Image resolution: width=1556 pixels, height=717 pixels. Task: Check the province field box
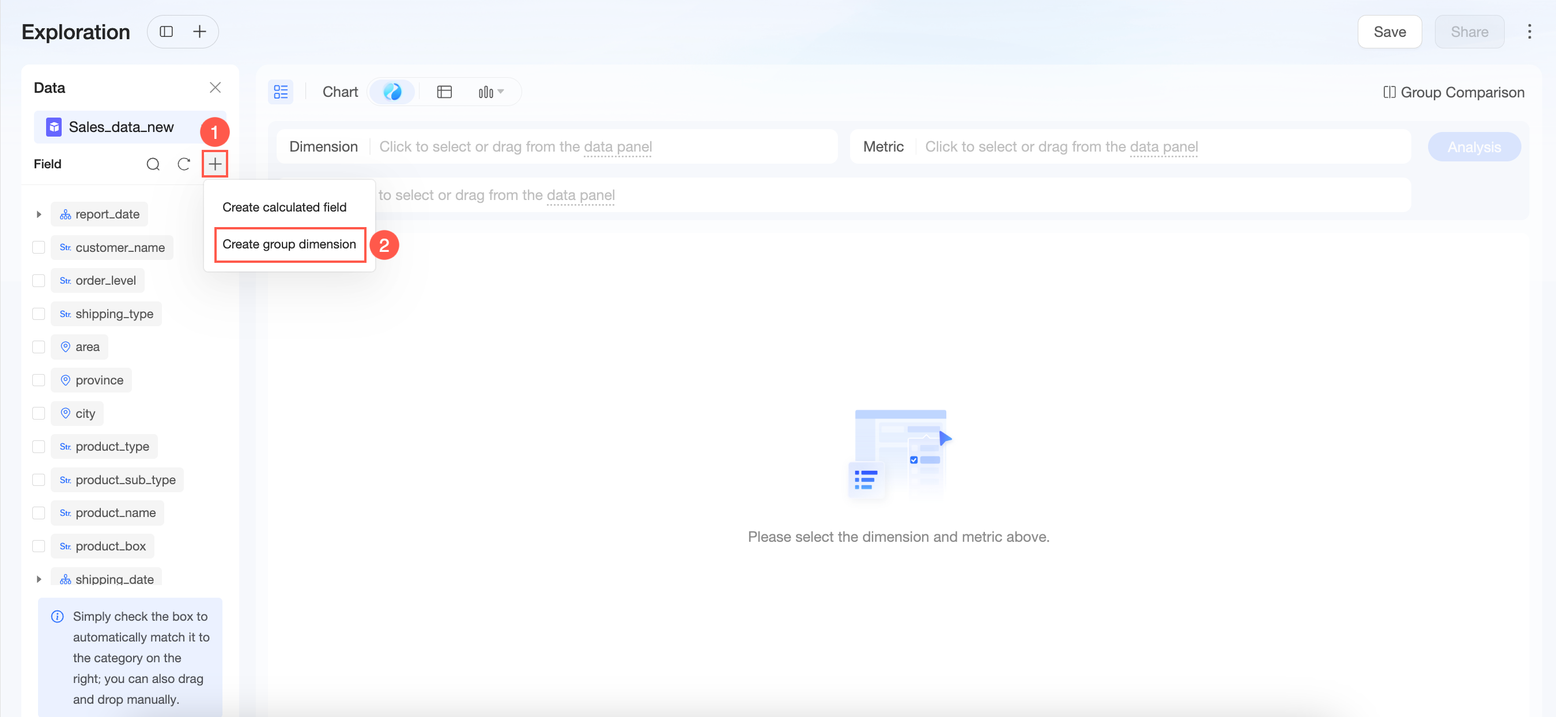click(x=39, y=380)
